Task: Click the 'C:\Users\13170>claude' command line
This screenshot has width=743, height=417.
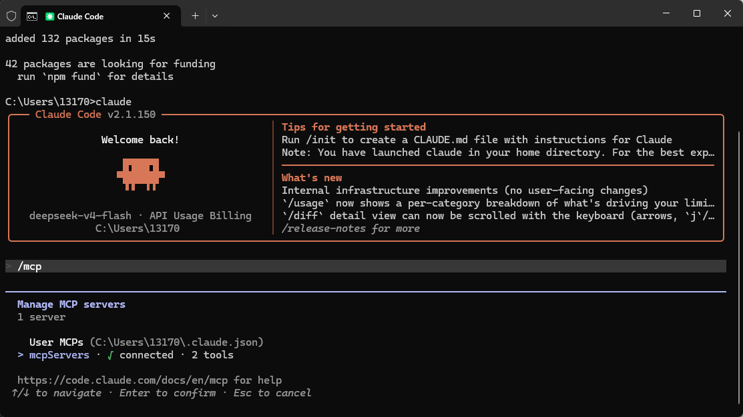Action: coord(68,102)
